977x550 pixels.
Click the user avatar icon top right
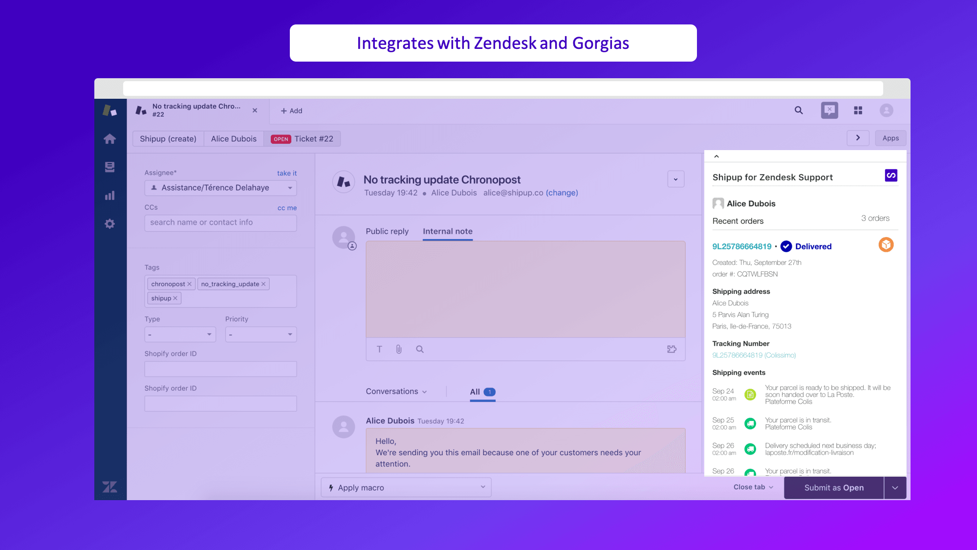pyautogui.click(x=887, y=110)
